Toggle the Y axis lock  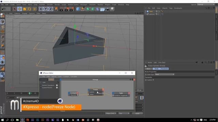46,9
